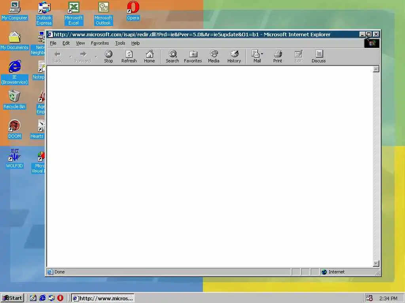Expand the Mail button dropdown arrow
The width and height of the screenshot is (405, 303).
262,54
